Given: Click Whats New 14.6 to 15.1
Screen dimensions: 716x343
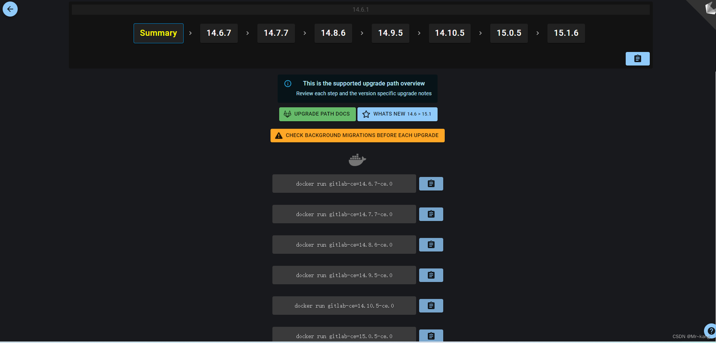Looking at the screenshot, I should [397, 114].
